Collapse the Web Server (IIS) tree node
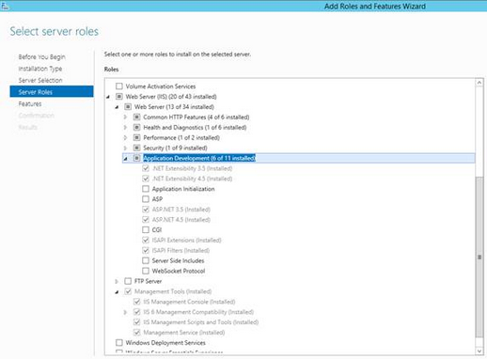The width and height of the screenshot is (487, 359). (108, 97)
